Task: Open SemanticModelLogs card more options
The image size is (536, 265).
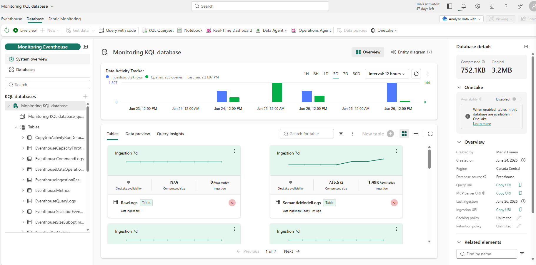Action: 397,151
